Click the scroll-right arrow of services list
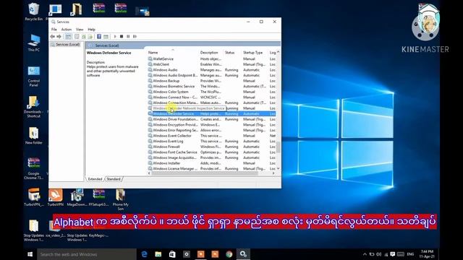This screenshot has height=260, width=463. pyautogui.click(x=273, y=173)
